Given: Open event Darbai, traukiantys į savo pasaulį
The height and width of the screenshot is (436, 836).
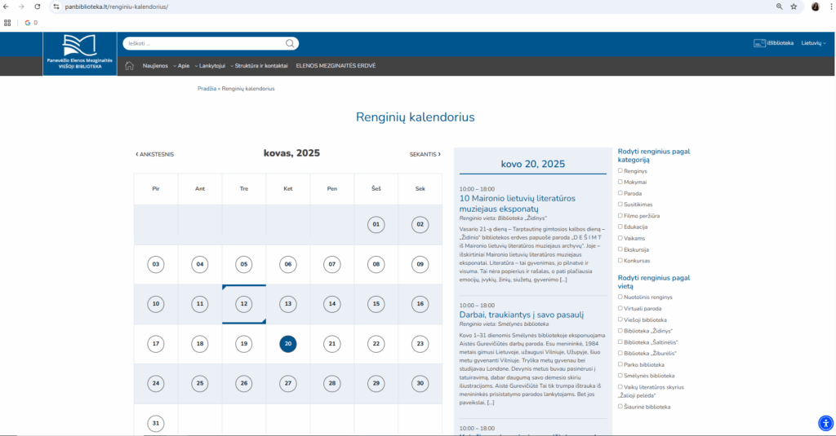Looking at the screenshot, I should (x=522, y=315).
